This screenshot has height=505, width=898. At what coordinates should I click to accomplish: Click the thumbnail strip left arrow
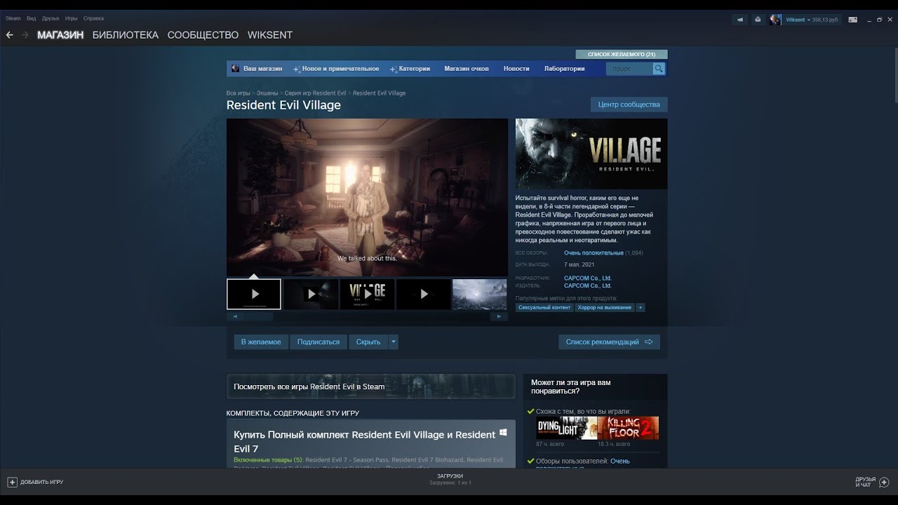tap(236, 316)
